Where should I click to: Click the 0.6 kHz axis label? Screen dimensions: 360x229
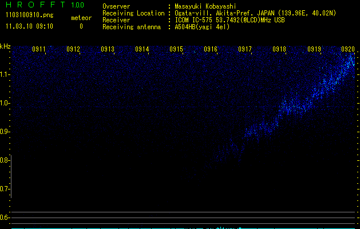coord(5,218)
